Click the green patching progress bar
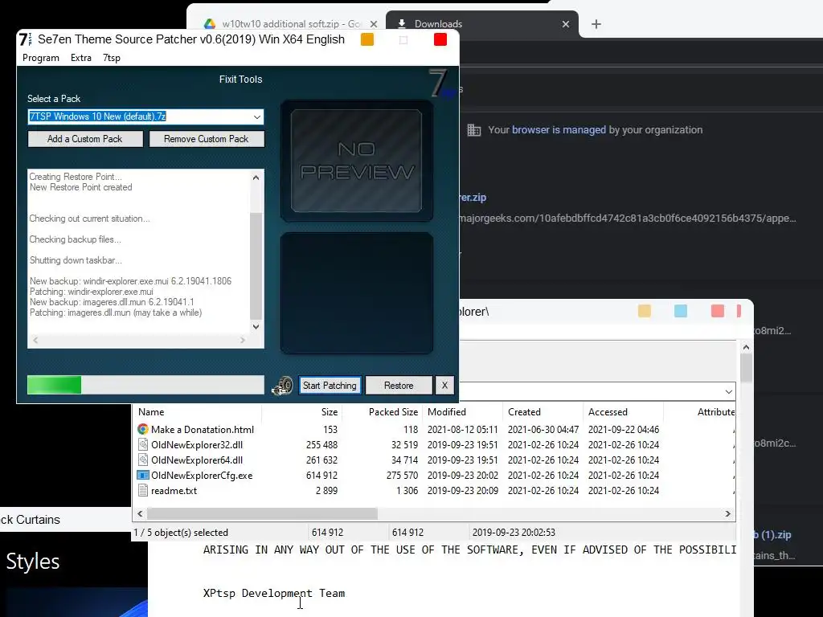 (x=146, y=385)
